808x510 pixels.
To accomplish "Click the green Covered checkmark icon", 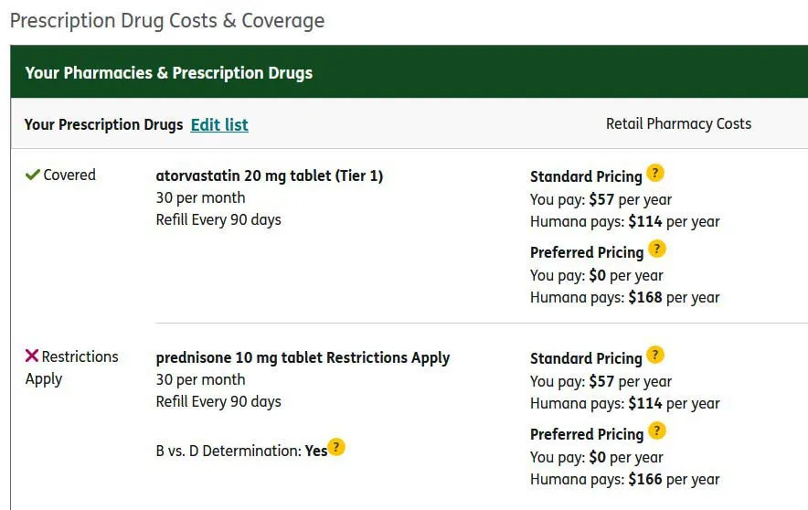I will pyautogui.click(x=32, y=175).
